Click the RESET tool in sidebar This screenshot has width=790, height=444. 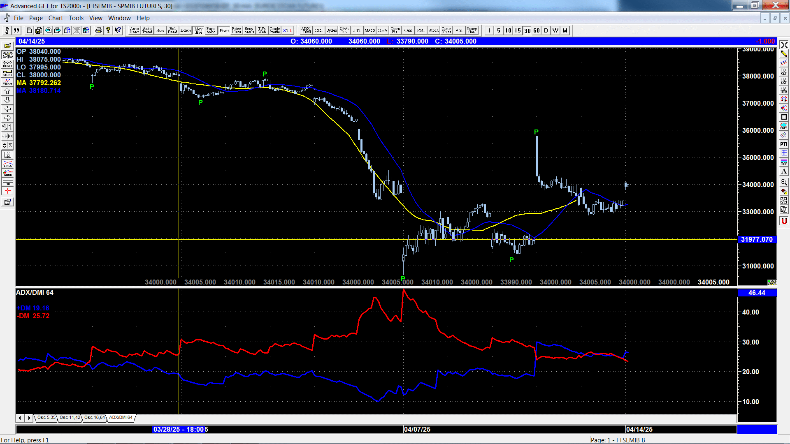pos(7,64)
